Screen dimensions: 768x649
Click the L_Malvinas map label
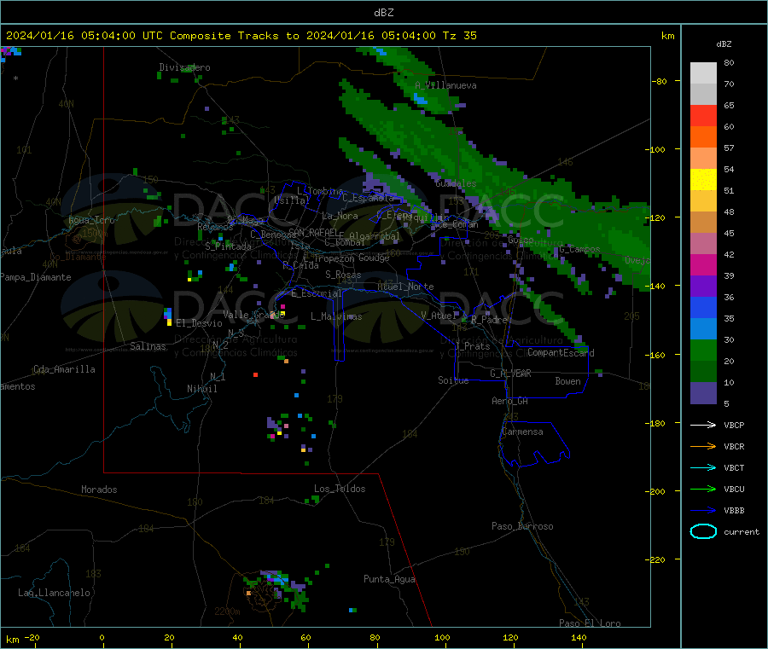pos(336,316)
